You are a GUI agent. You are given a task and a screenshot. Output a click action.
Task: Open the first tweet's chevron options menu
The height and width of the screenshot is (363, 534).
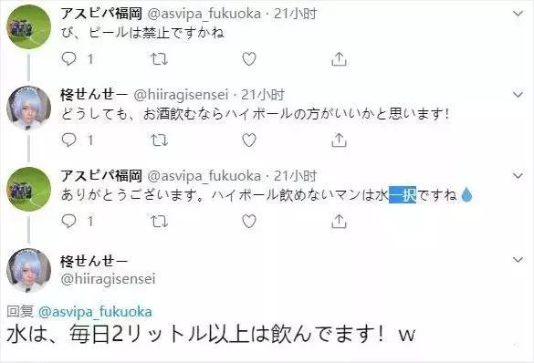518,14
